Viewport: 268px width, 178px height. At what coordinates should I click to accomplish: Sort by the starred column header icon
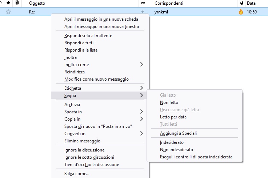click(x=8, y=3)
